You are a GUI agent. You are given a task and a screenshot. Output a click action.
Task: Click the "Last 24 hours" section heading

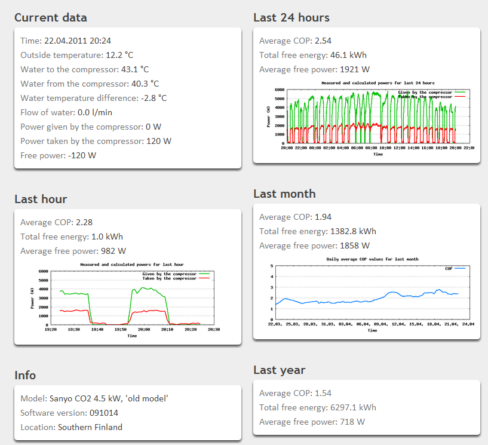(291, 17)
